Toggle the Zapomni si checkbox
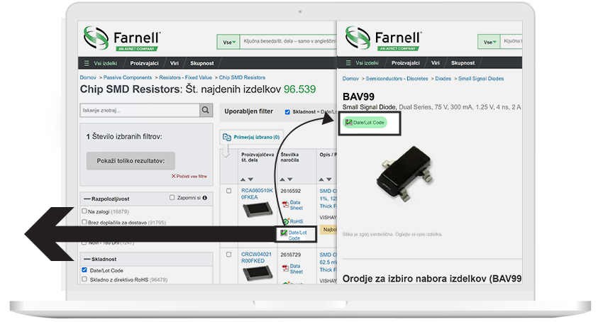Viewport: 603px width, 322px height. [x=172, y=197]
